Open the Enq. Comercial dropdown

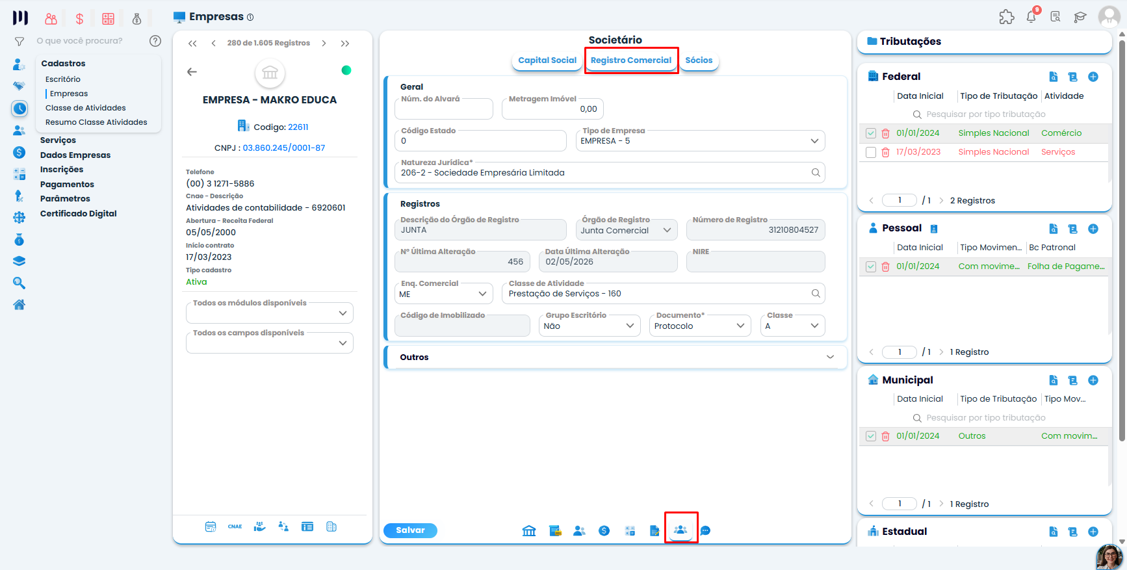(444, 294)
